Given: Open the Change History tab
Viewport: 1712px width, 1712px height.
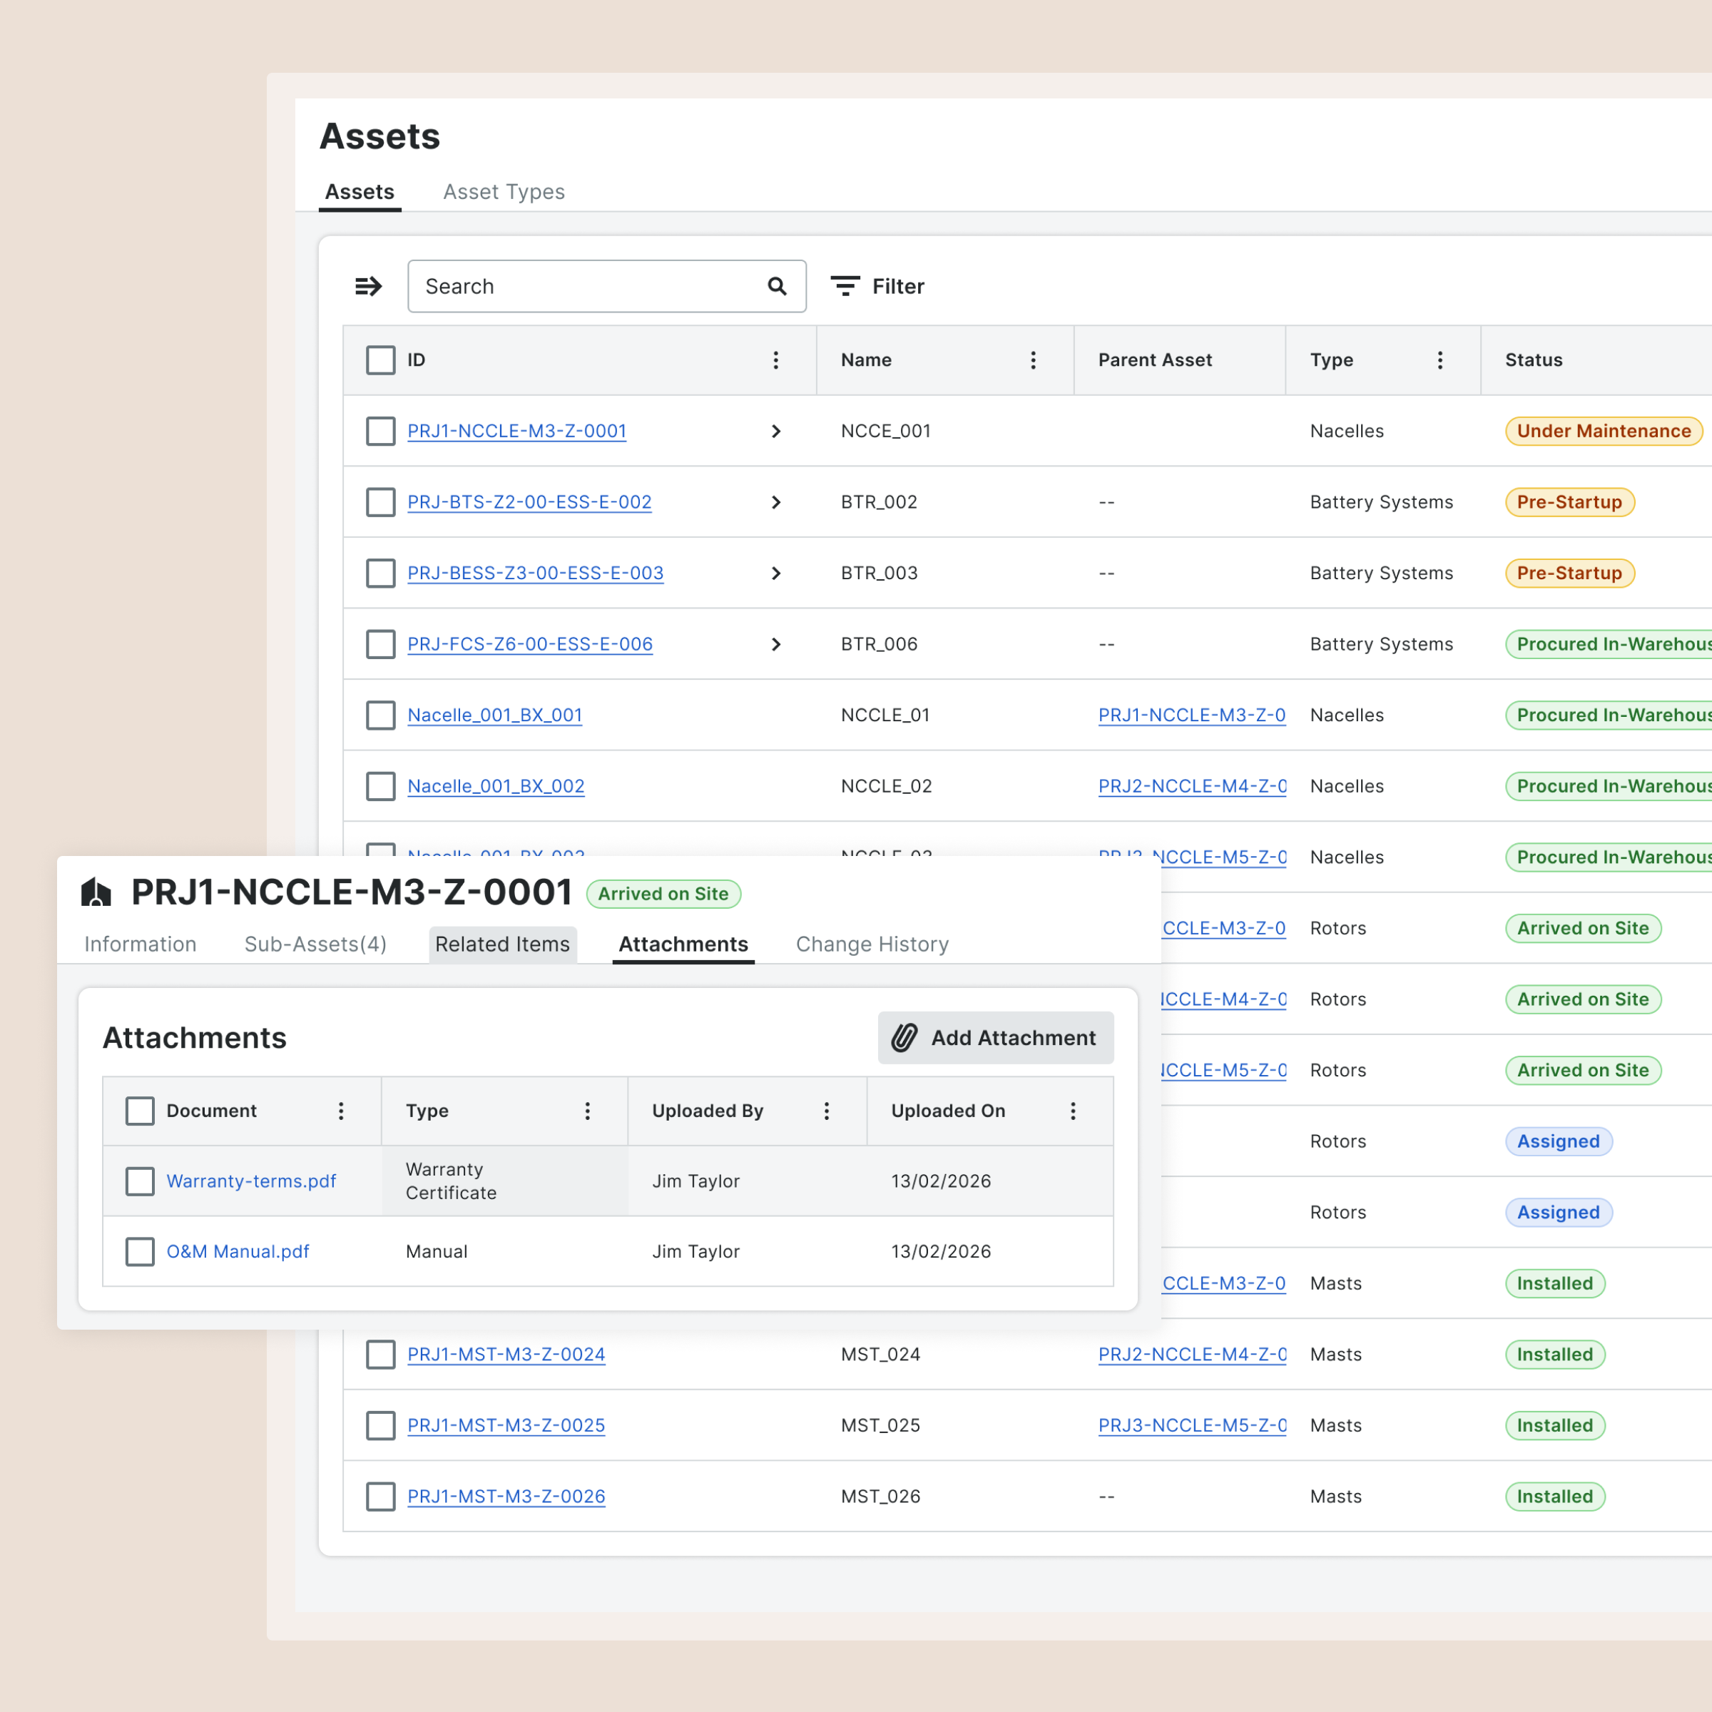Looking at the screenshot, I should click(x=872, y=944).
